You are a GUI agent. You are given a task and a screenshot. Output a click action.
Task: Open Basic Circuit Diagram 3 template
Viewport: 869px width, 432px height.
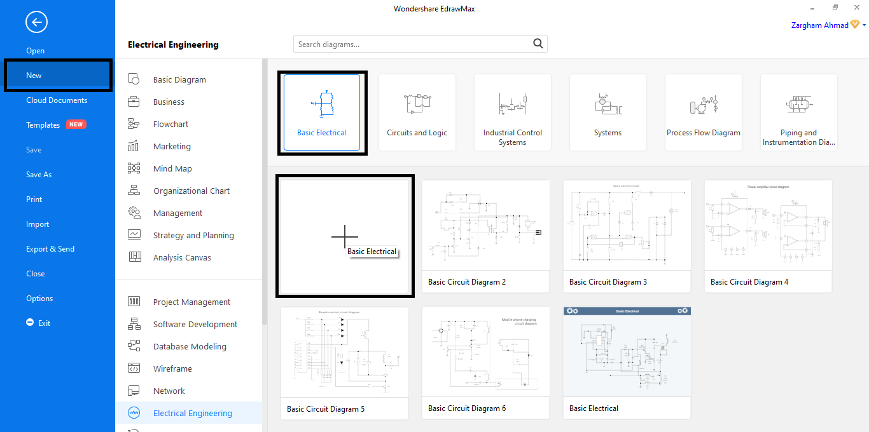(627, 236)
